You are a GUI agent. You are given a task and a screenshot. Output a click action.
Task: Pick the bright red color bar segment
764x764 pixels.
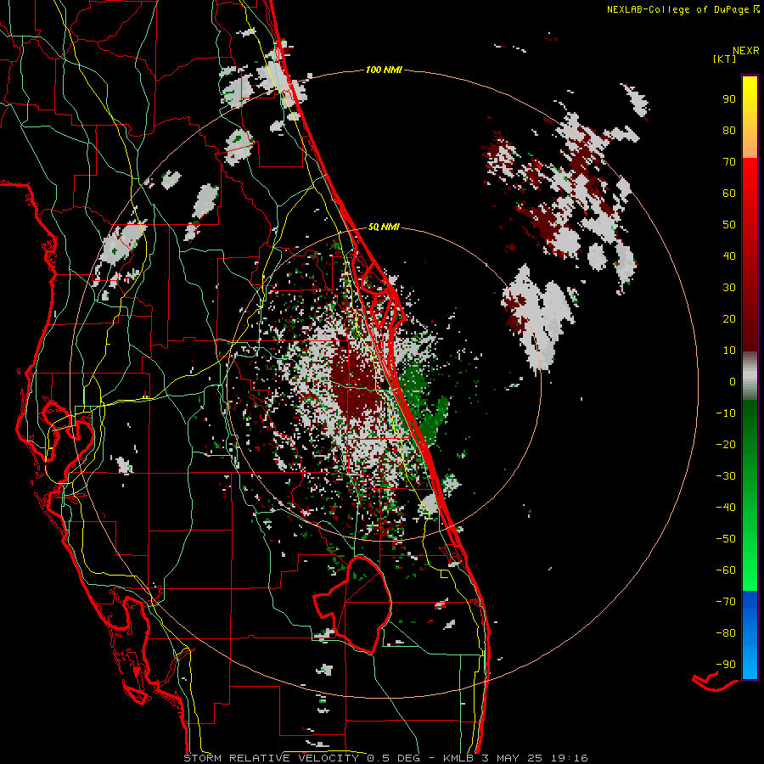pos(750,174)
